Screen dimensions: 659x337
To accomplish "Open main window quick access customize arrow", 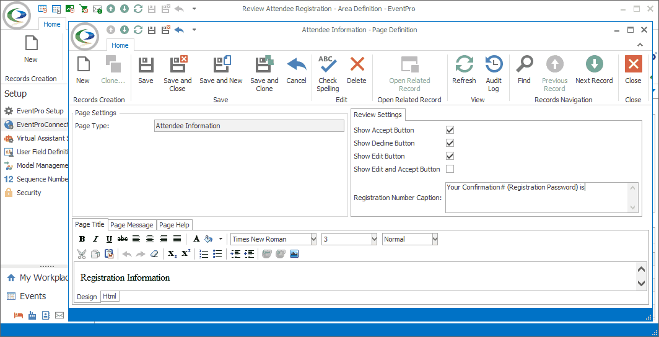I will coord(194,9).
